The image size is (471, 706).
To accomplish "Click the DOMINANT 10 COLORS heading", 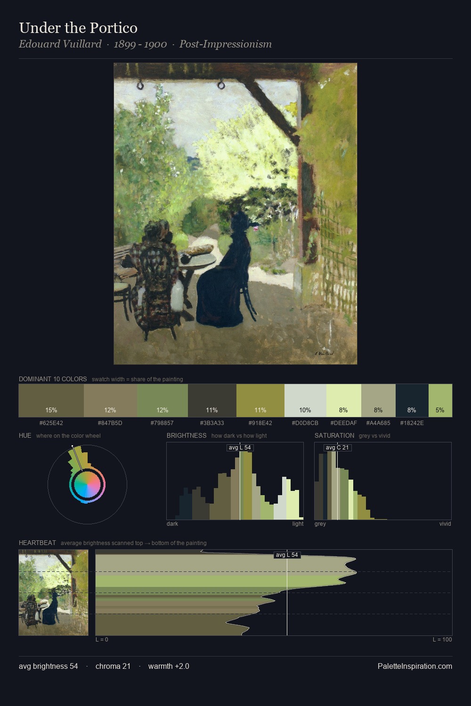I will (x=53, y=379).
